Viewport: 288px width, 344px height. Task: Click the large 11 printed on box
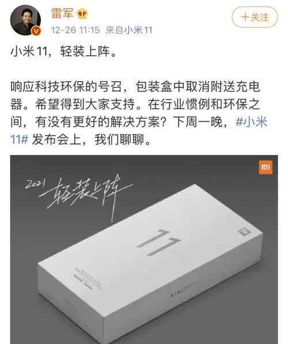pos(159,242)
